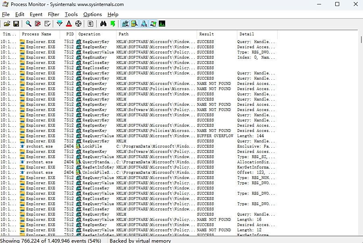Save captured events using floppy disk icon
This screenshot has height=243, width=363.
[16, 23]
